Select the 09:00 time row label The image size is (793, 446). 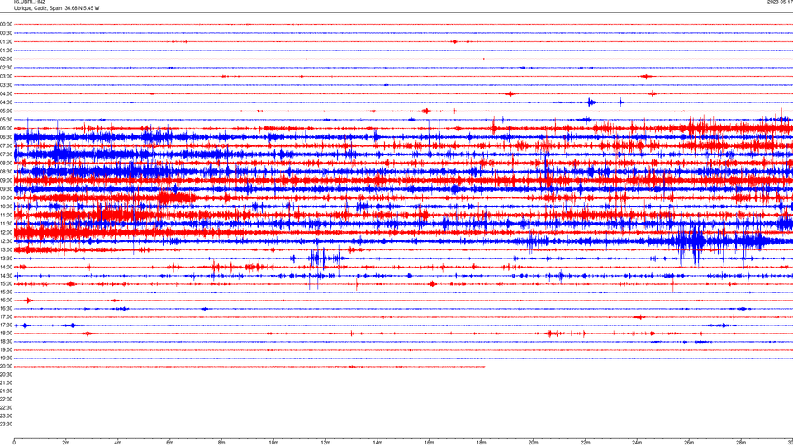click(6, 180)
